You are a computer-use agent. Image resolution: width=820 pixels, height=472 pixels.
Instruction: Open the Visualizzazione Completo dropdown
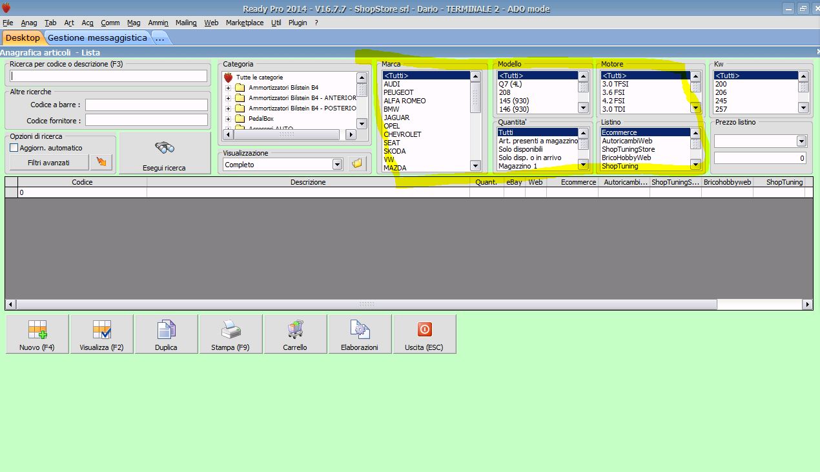(337, 165)
